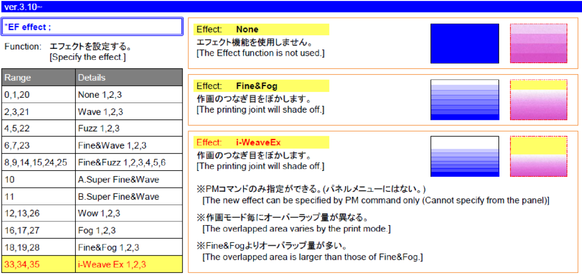
Task: Click the Effect: None yellow heading
Action: pos(261,29)
